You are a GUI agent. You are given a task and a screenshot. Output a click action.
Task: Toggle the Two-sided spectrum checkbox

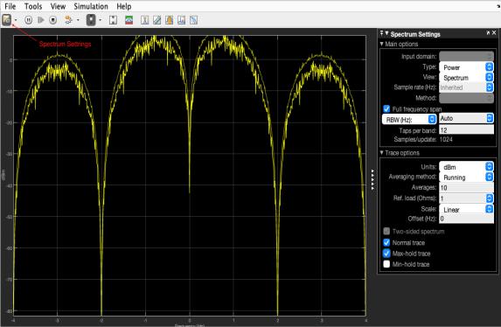coord(386,231)
